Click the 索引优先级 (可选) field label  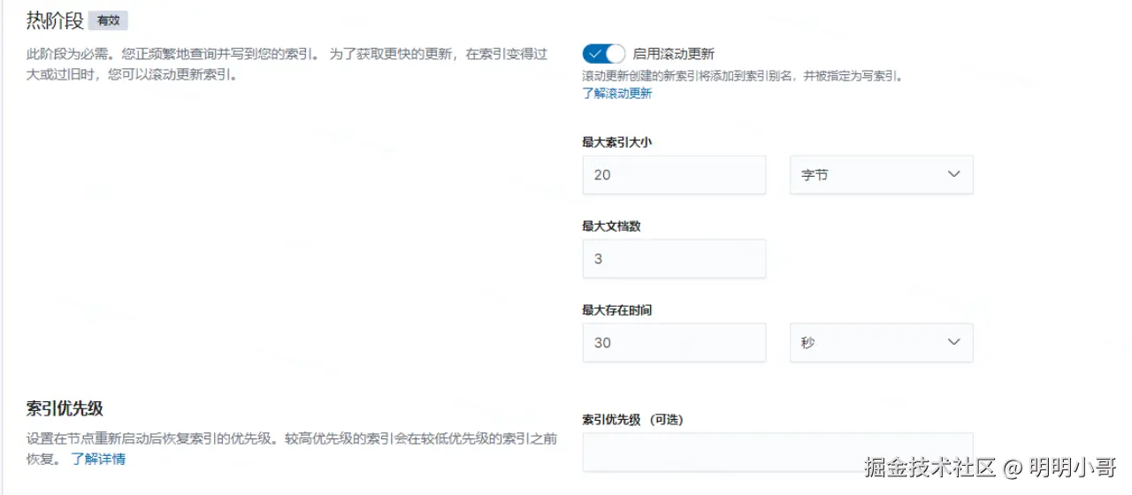tap(632, 420)
